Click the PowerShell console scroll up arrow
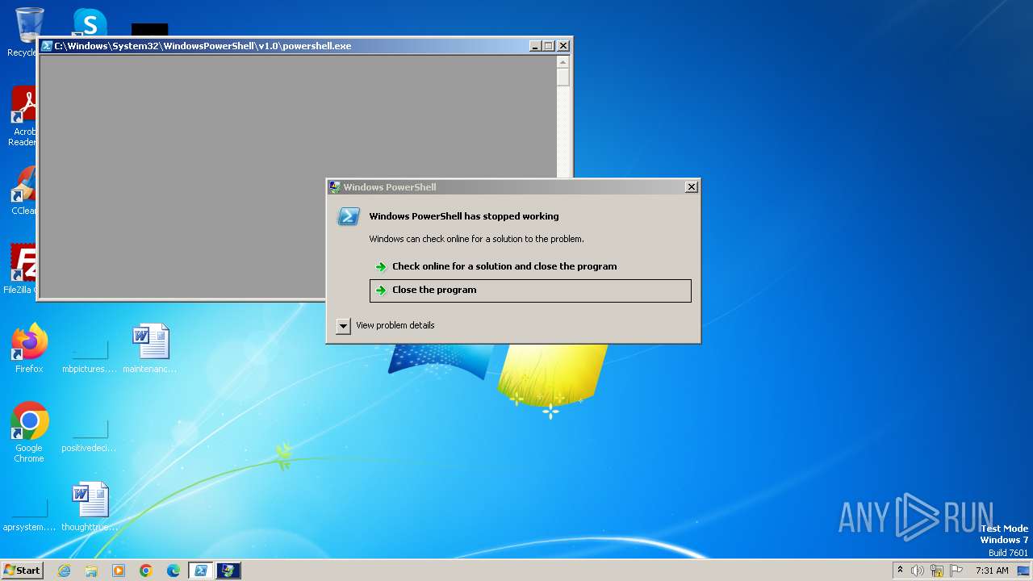The image size is (1033, 581). point(563,62)
